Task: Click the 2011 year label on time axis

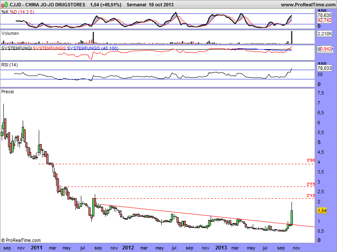Action: pos(37,248)
